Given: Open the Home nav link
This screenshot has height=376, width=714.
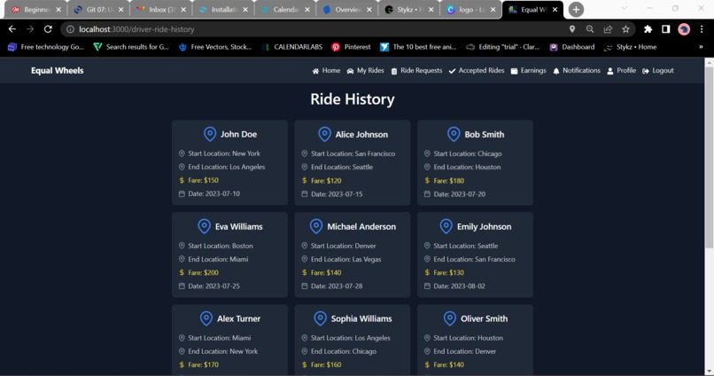Looking at the screenshot, I should (x=326, y=71).
